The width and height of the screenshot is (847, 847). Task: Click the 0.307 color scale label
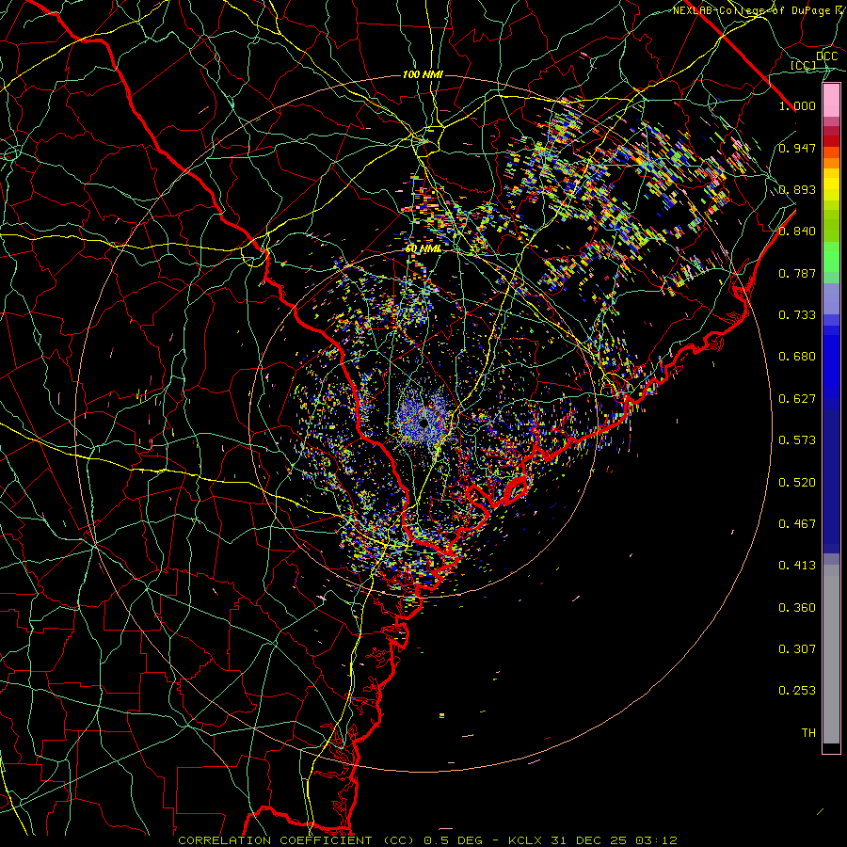coord(797,649)
